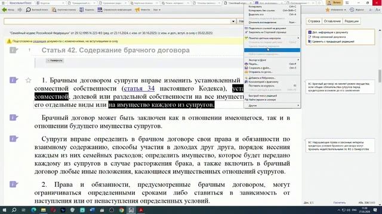Viewport: 382px width, 214px height.
Task: Open the search field dropdown arrow
Action: [x=233, y=21]
